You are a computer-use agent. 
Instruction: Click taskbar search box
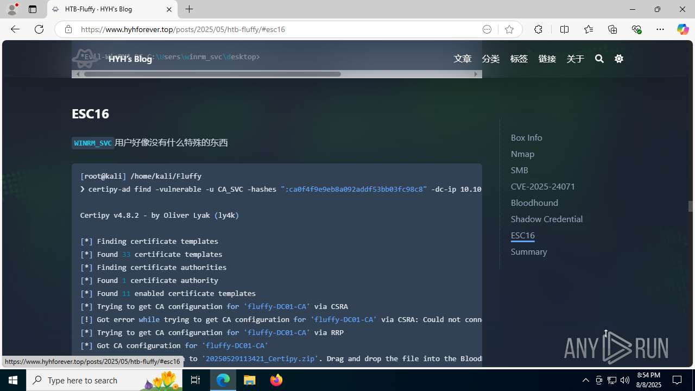[104, 380]
